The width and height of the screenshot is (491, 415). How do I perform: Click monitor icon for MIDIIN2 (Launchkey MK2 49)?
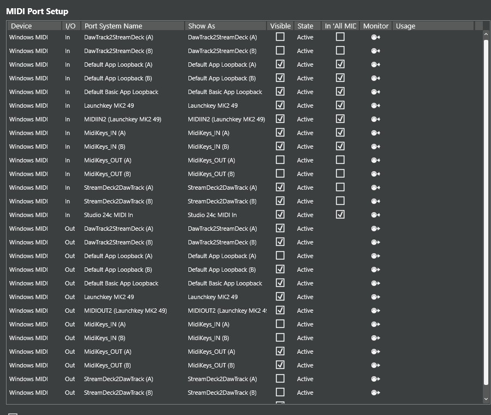375,119
